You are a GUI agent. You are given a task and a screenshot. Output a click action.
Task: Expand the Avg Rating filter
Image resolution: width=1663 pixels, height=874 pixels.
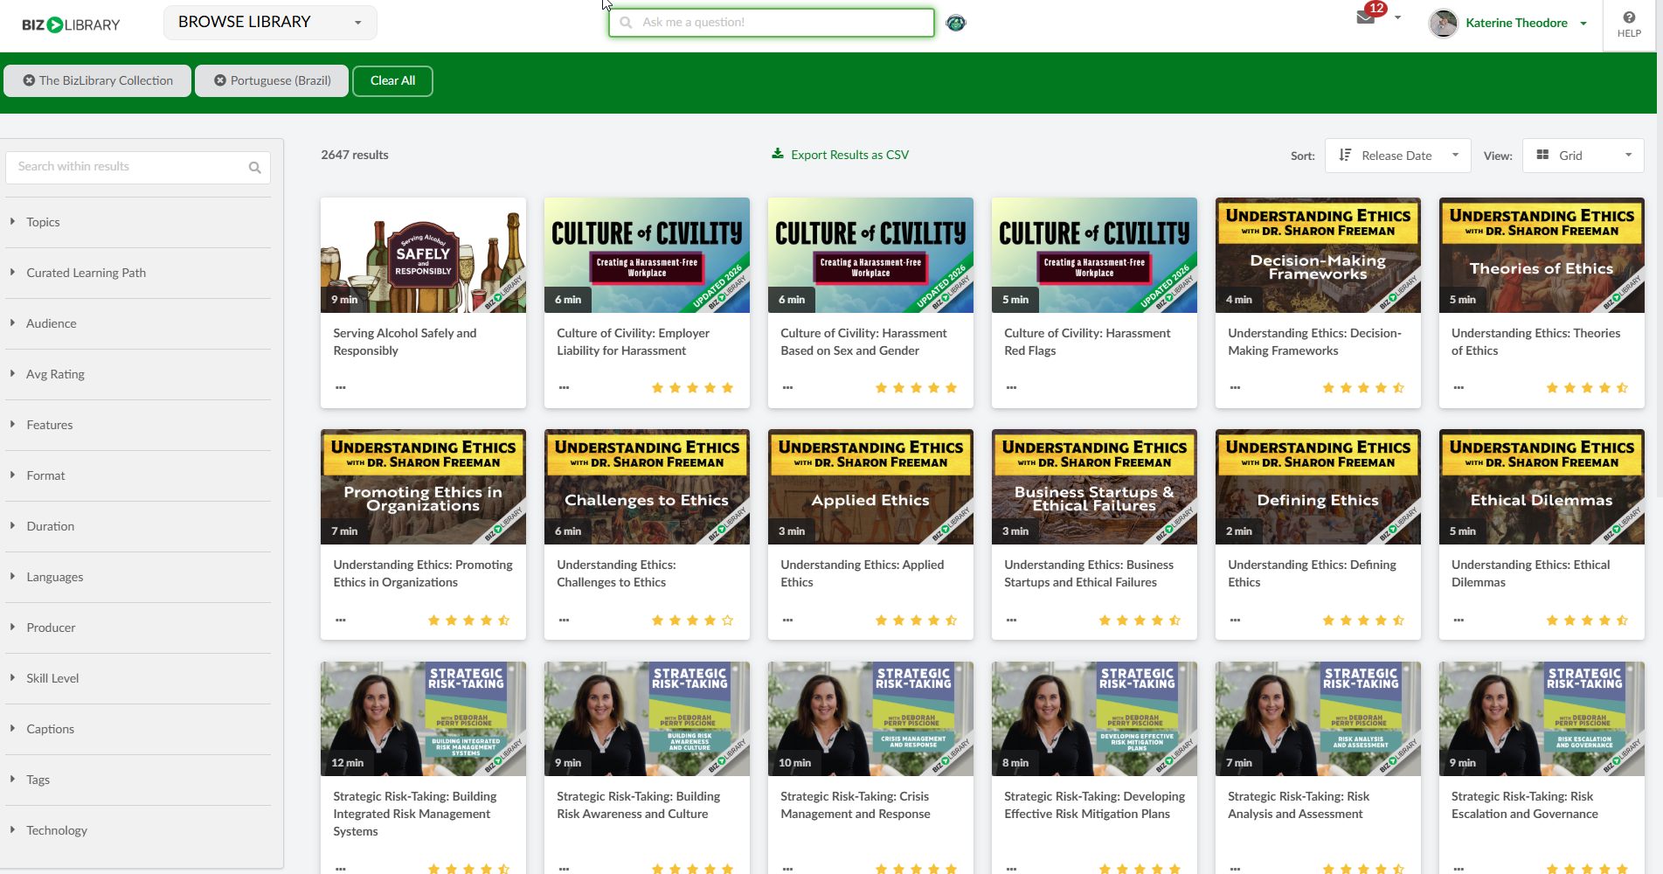click(138, 374)
